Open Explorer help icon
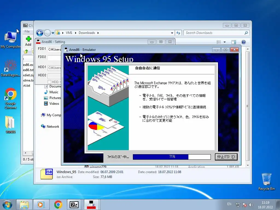This screenshot has height=210, width=280. 244,42
